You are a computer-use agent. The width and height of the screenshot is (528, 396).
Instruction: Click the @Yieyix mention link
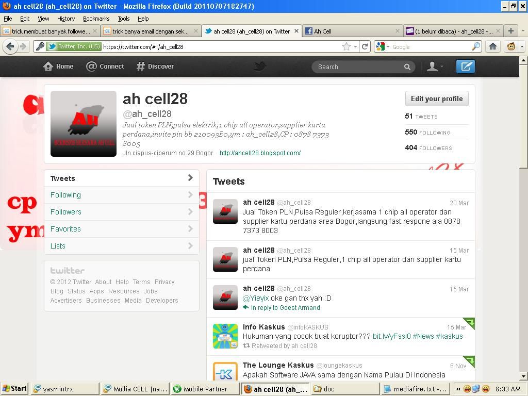pos(256,298)
